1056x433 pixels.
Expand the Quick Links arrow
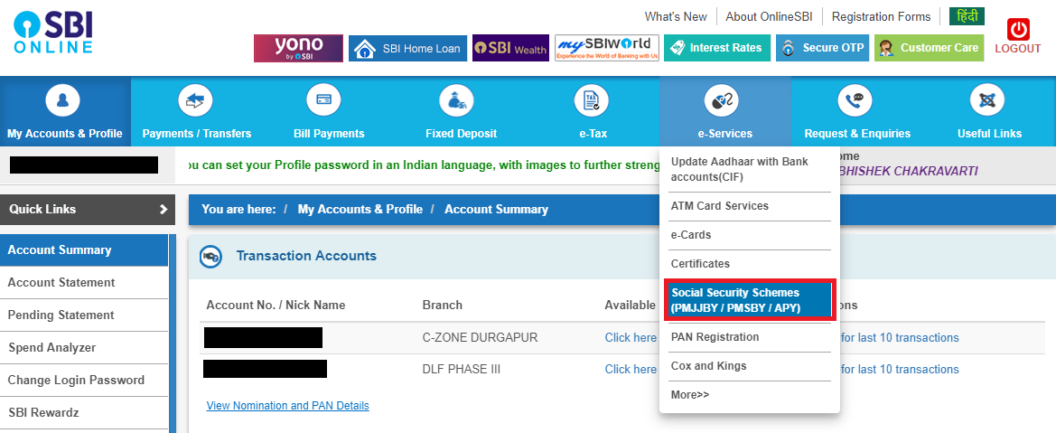point(163,209)
